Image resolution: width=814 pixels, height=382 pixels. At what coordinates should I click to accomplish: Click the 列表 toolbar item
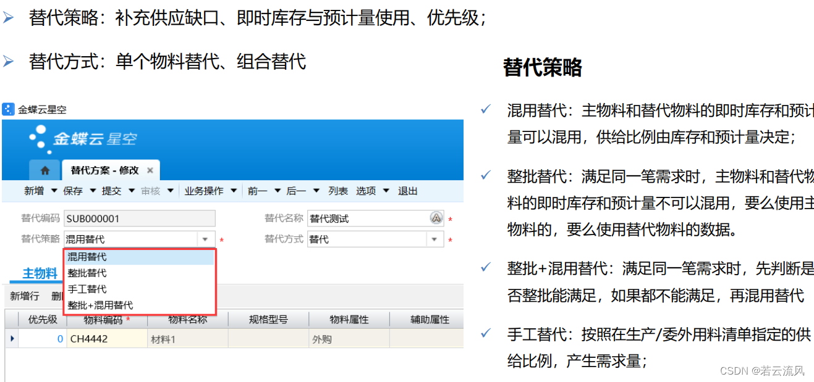pyautogui.click(x=338, y=191)
